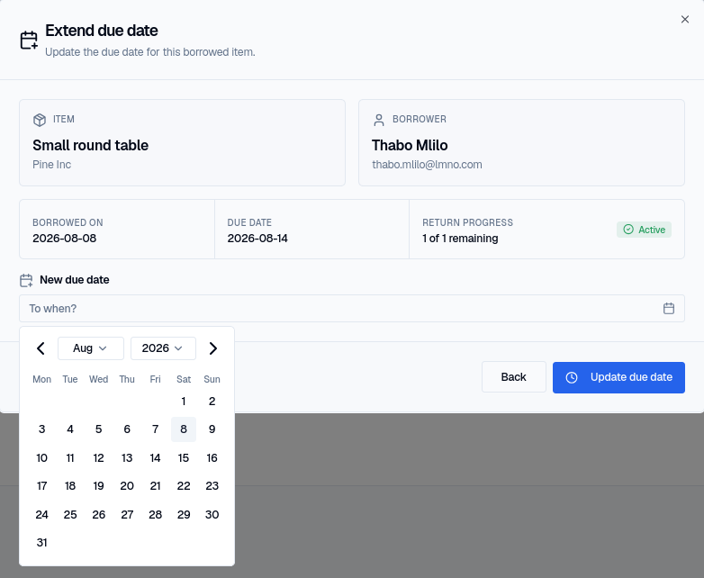Choose day 23 in calendar
This screenshot has height=578, width=704.
[x=212, y=486]
